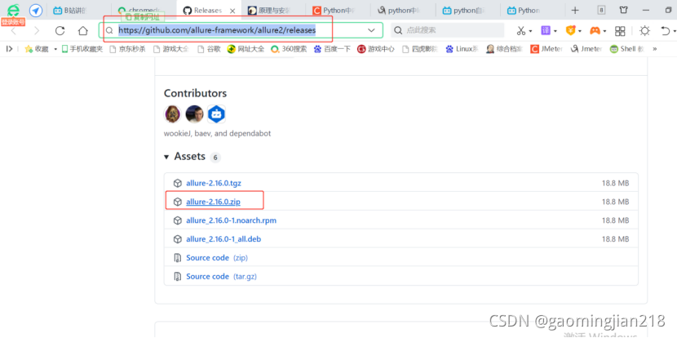Open the scissors screenshot tool
This screenshot has height=338, width=677.
tap(521, 31)
